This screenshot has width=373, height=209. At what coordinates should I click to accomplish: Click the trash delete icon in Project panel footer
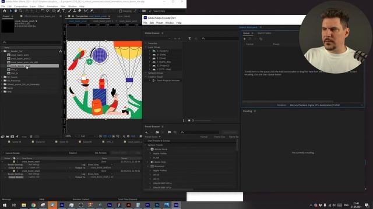(x=31, y=137)
